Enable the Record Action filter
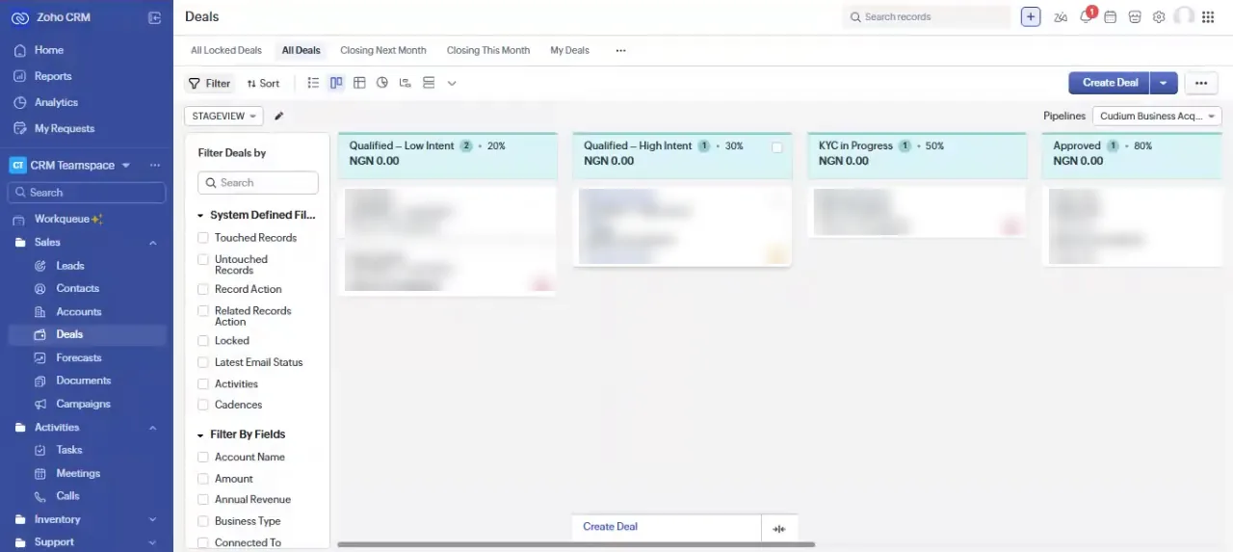Screen dimensions: 1233x552 [x=203, y=289]
